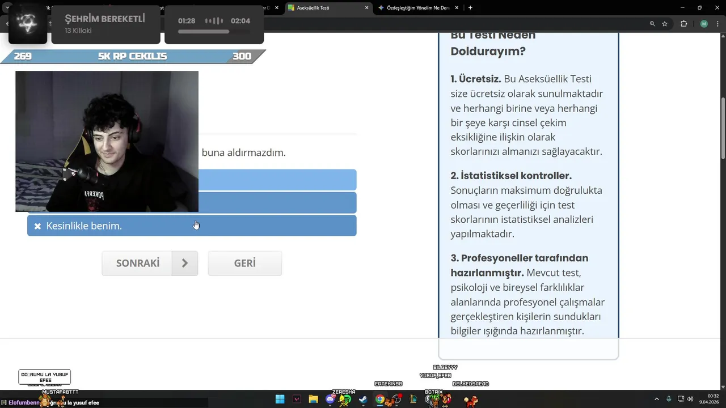
Task: Click the microphone tray icon
Action: (x=669, y=399)
